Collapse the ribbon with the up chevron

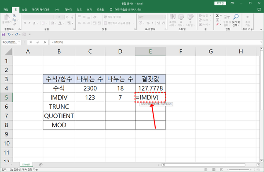click(261, 29)
